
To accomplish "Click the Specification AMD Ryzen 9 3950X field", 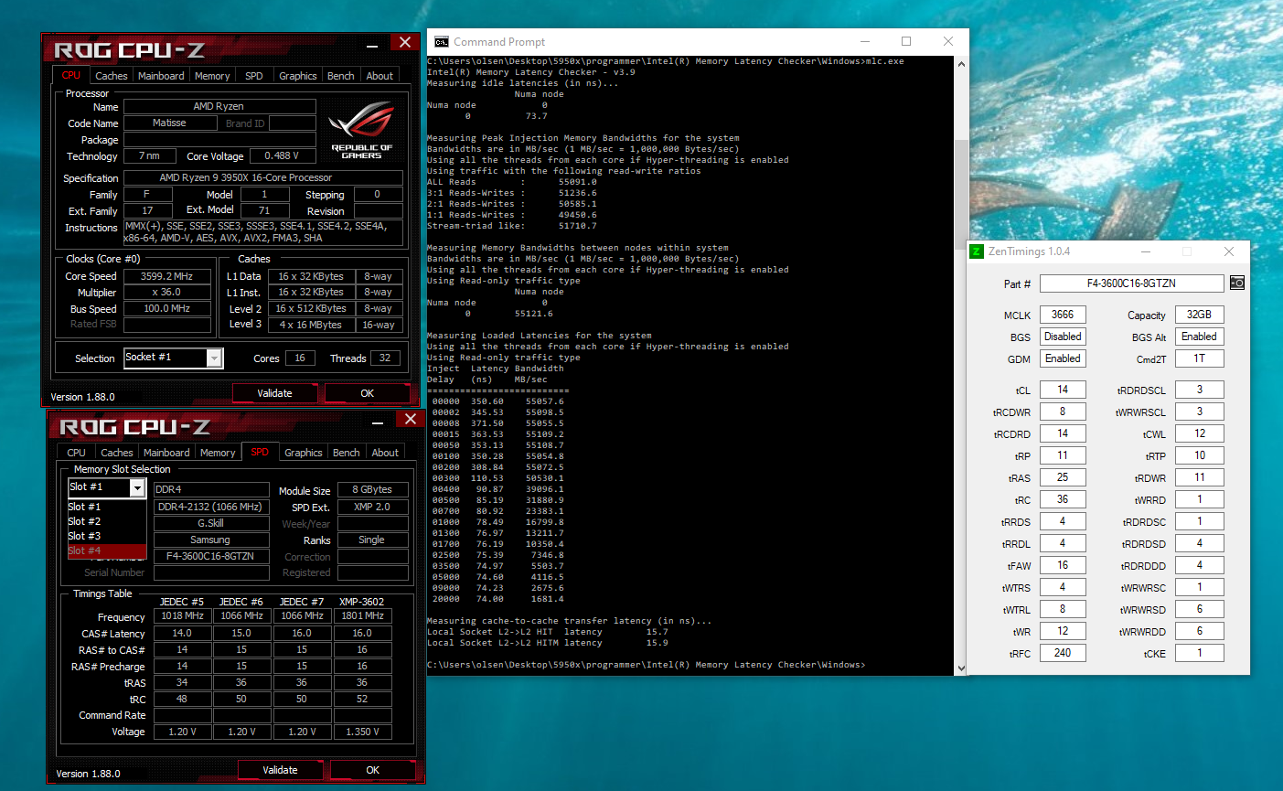I will [x=263, y=178].
